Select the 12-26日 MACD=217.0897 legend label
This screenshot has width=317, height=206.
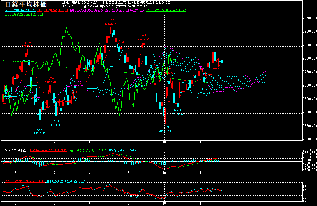[x=48, y=151]
